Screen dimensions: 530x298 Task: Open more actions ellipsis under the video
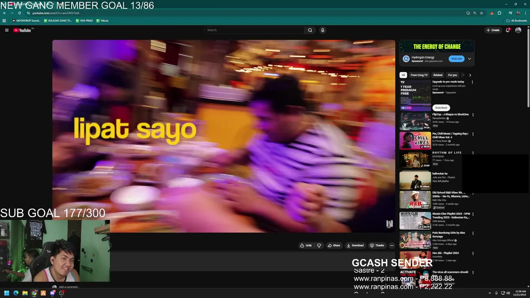[x=392, y=245]
